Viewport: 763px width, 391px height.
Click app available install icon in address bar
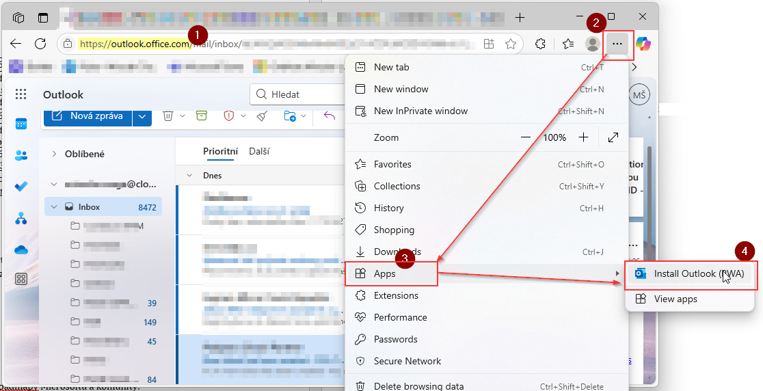(x=489, y=44)
